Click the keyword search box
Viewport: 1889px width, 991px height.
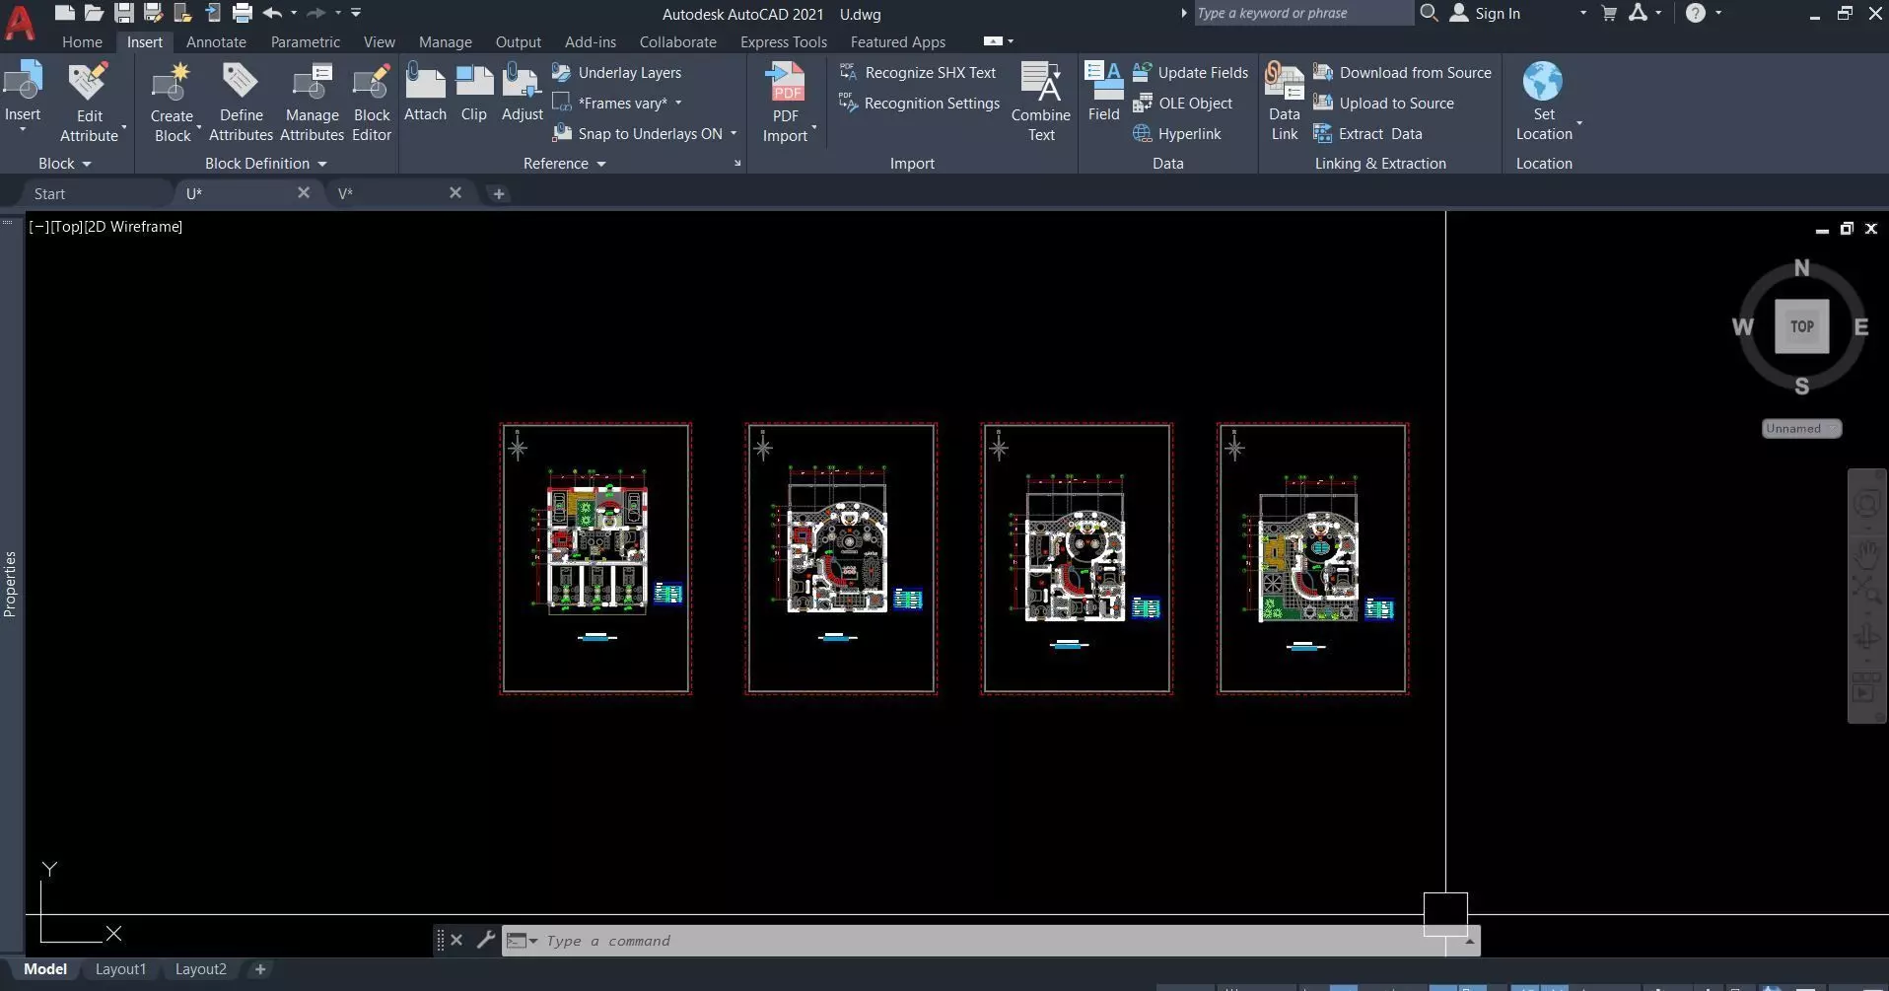(1302, 13)
